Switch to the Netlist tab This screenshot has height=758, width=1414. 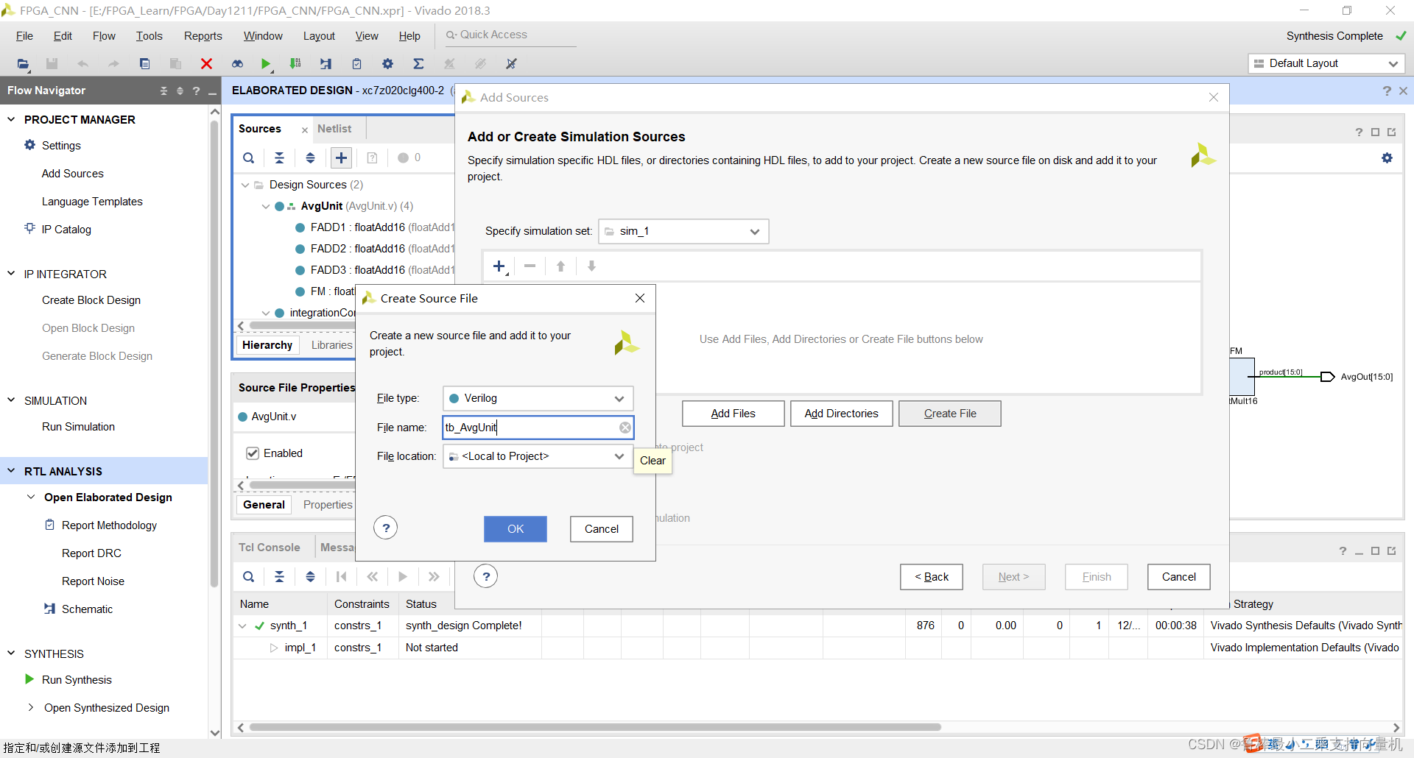(x=334, y=129)
